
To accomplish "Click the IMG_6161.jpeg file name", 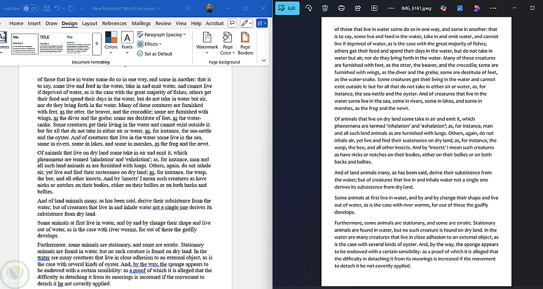I will click(x=416, y=8).
